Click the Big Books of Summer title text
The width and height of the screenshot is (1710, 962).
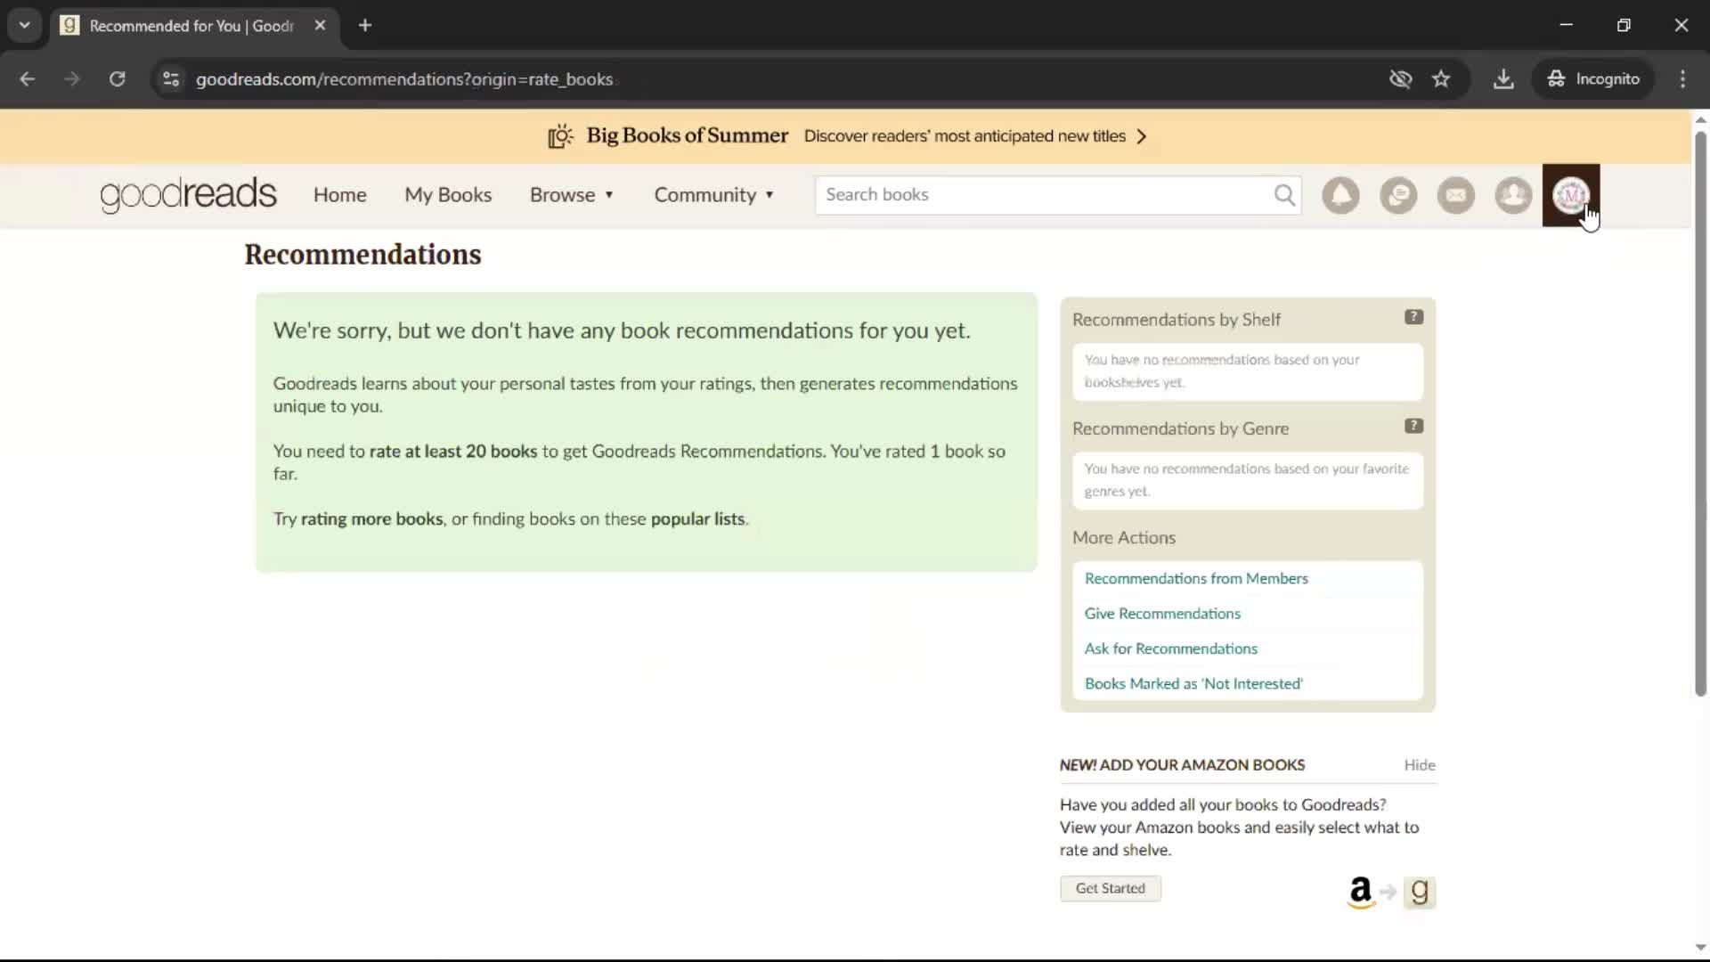pyautogui.click(x=687, y=136)
